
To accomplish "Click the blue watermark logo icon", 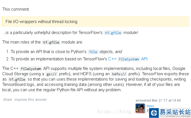I will [x=154, y=113].
